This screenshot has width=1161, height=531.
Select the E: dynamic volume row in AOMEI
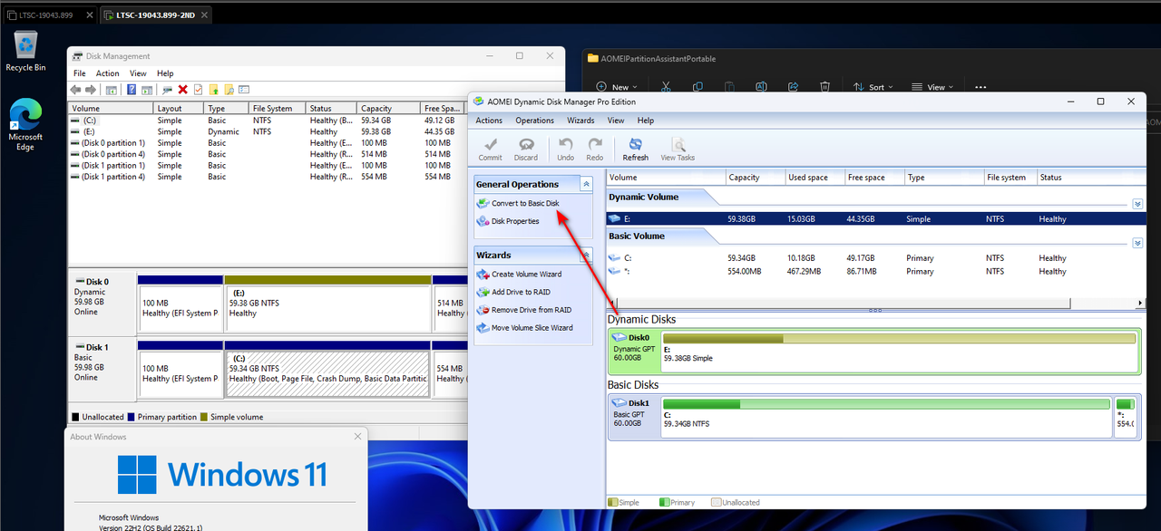pos(875,218)
